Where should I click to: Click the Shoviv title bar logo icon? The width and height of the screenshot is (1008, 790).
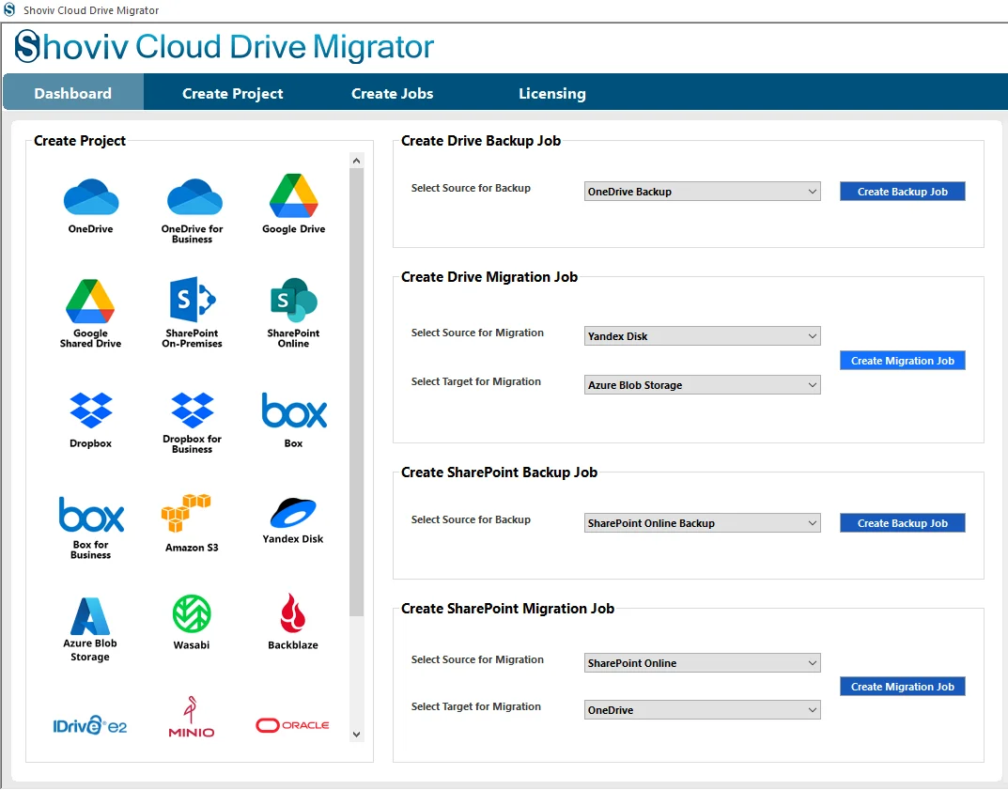pos(9,10)
